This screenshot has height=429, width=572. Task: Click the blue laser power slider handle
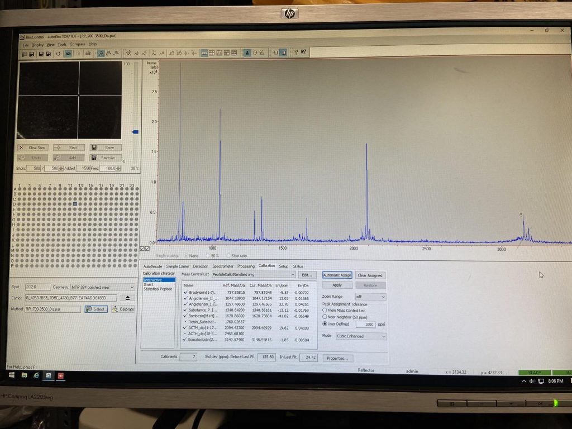[135, 132]
